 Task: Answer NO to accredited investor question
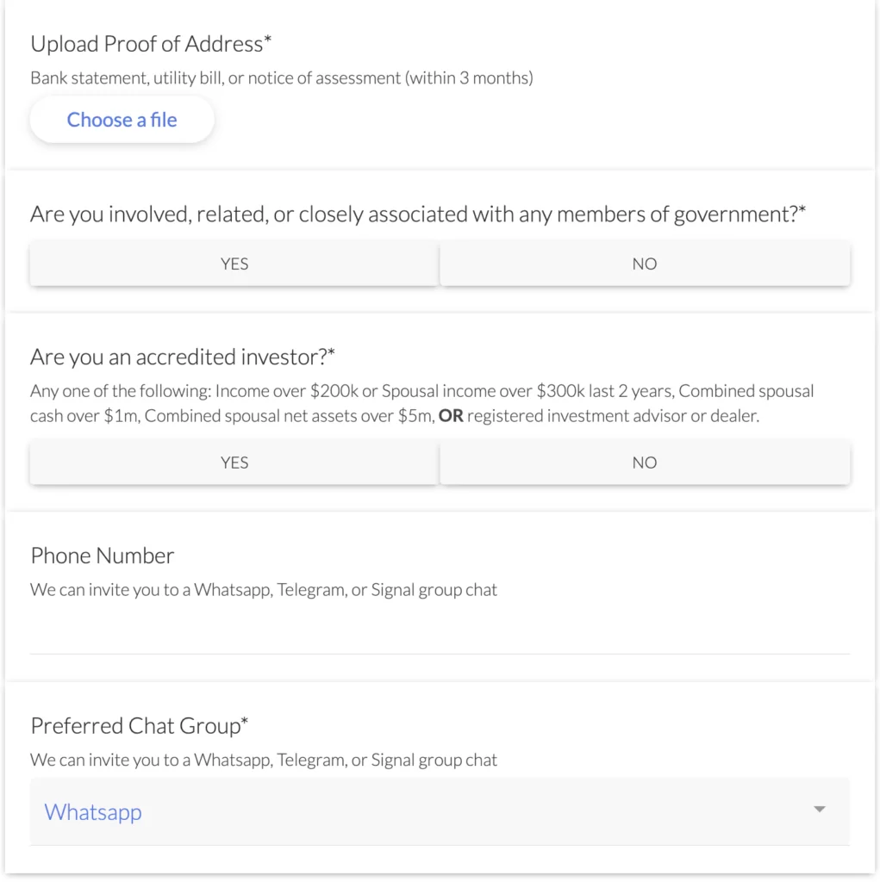click(644, 463)
